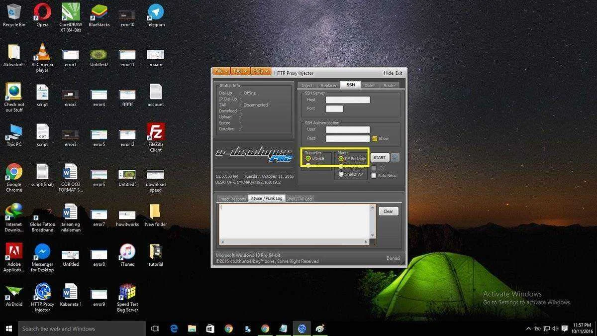Select the Internet Download Manager icon
This screenshot has width=597, height=336.
point(14,218)
